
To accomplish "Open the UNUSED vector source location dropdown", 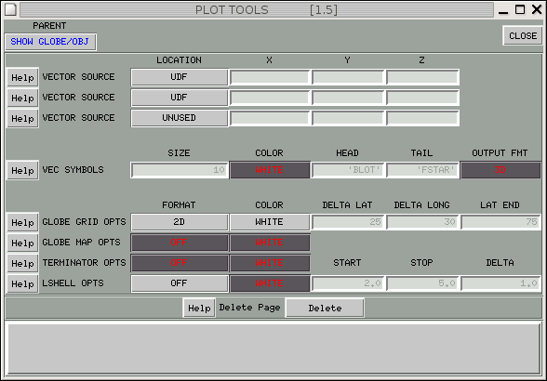I will click(x=180, y=118).
